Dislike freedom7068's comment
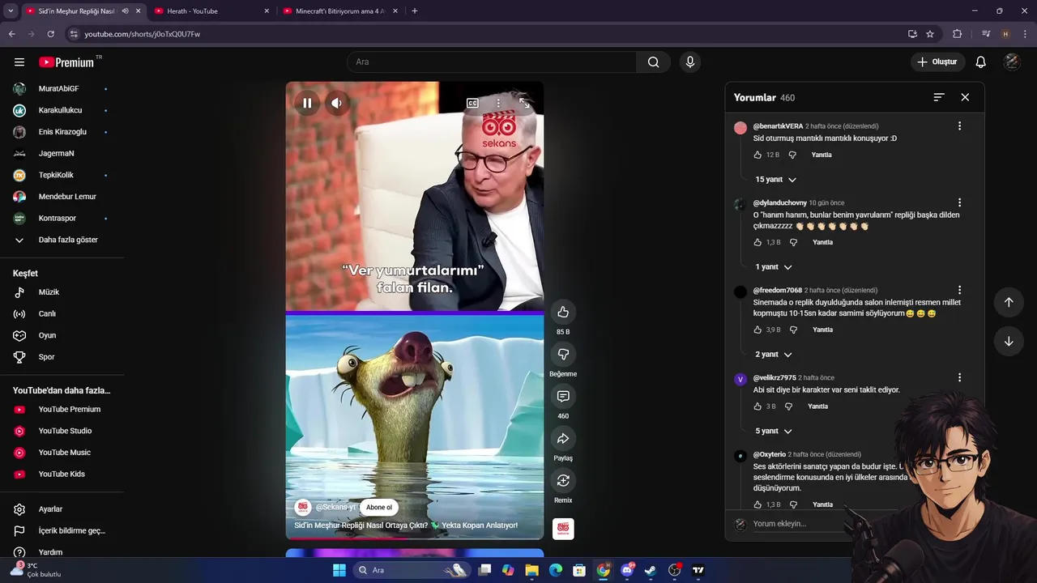This screenshot has height=583, width=1037. coord(793,330)
